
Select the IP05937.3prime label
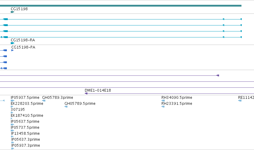(26, 146)
